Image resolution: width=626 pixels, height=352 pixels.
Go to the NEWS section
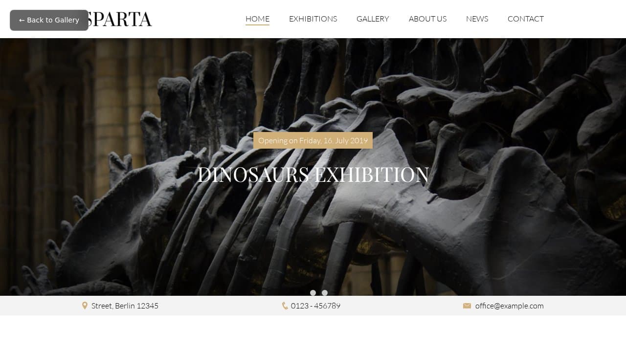[477, 19]
